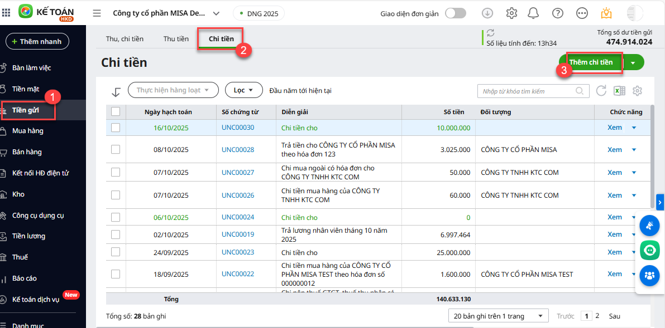The width and height of the screenshot is (665, 328).
Task: Click the hamburger menu icon
Action: [97, 13]
